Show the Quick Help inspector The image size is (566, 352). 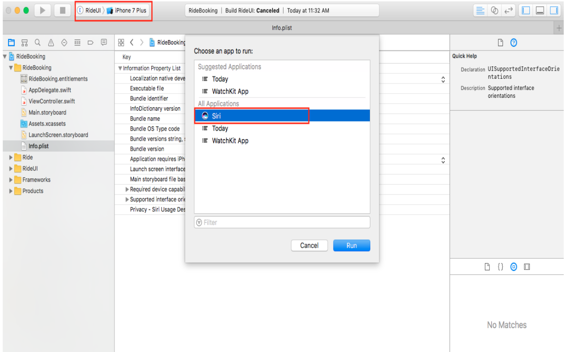tap(514, 43)
